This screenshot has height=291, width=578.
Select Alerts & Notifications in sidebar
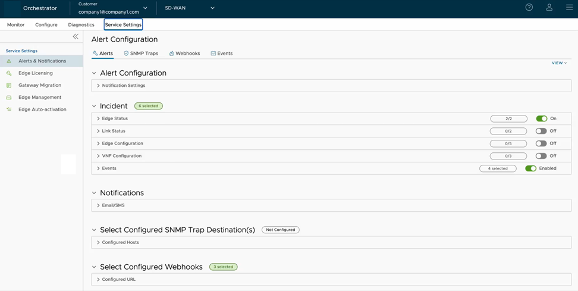tap(42, 61)
